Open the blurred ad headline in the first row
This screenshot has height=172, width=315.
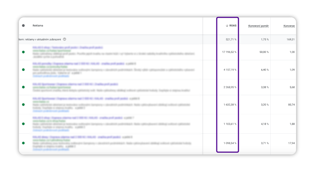tap(67, 47)
